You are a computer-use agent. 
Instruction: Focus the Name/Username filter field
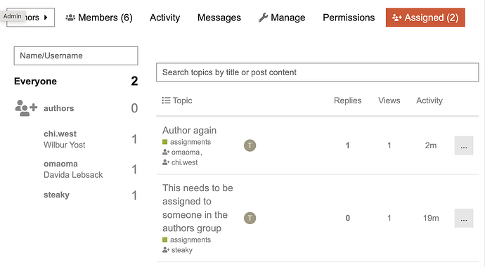click(76, 56)
